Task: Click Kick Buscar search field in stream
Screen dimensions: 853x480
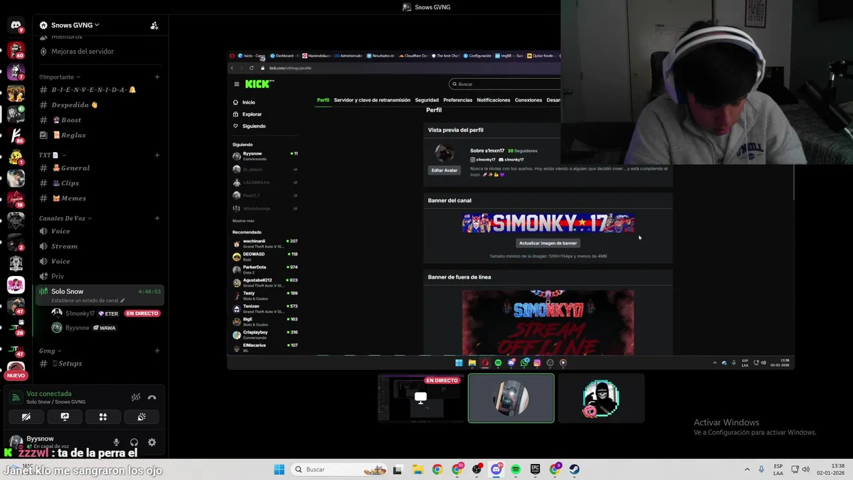Action: click(504, 84)
